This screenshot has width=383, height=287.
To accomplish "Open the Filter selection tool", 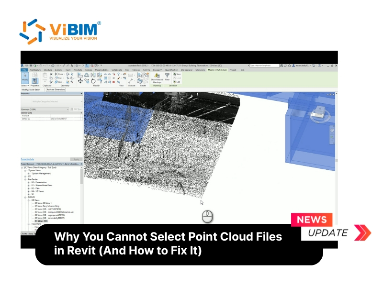I will [x=167, y=77].
